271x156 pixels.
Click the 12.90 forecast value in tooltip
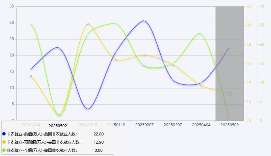pyautogui.click(x=98, y=142)
